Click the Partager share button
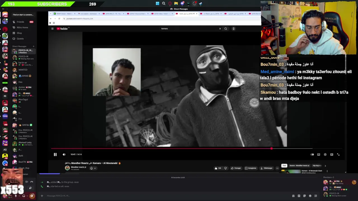The image size is (358, 201). coord(236,168)
